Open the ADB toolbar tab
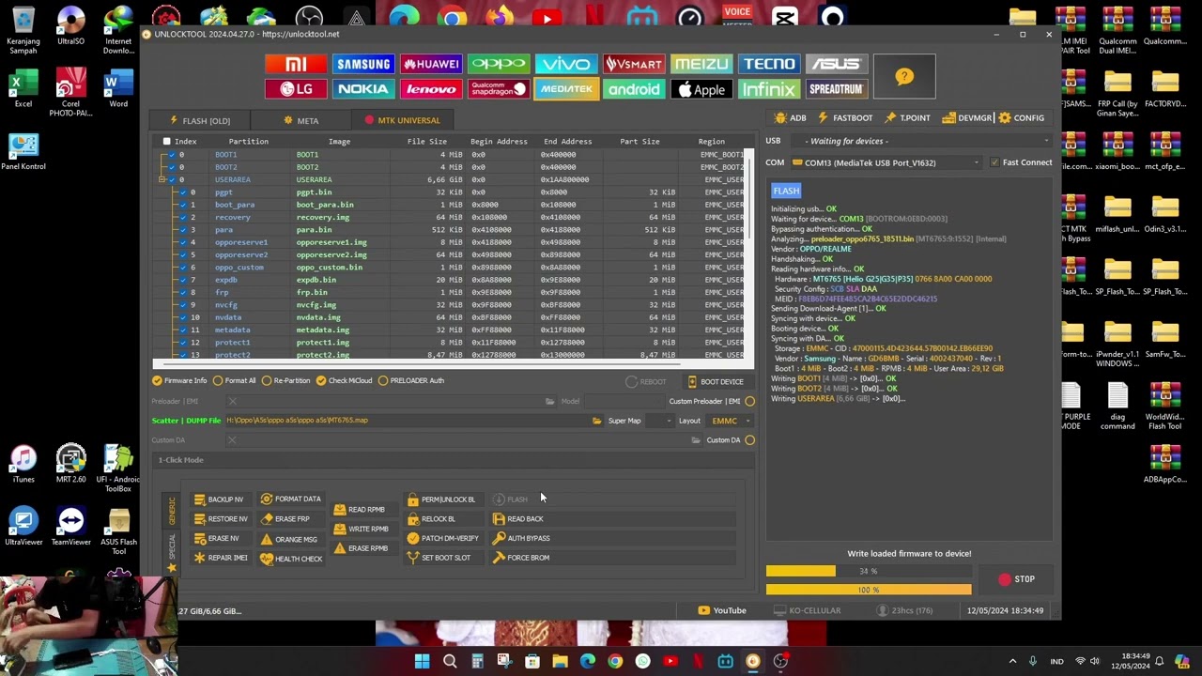The height and width of the screenshot is (676, 1202). (791, 118)
